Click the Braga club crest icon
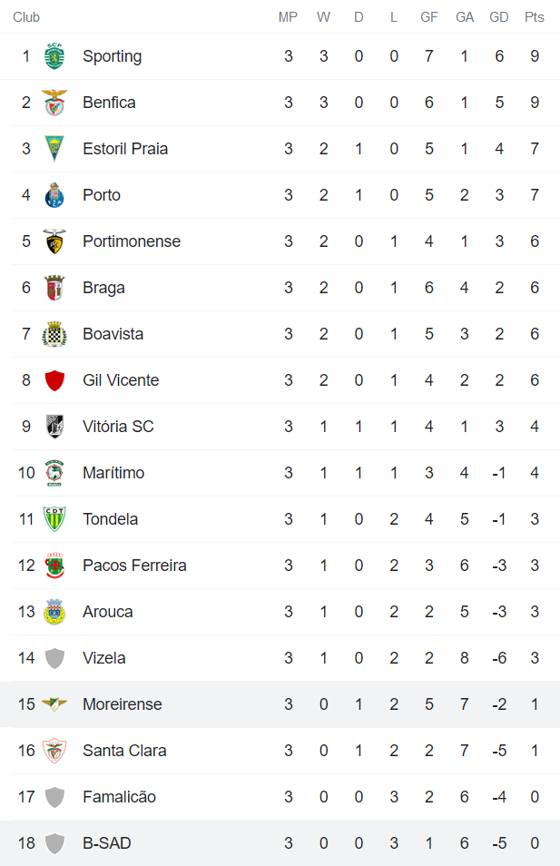 pyautogui.click(x=55, y=288)
